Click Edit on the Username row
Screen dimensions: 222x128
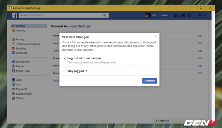(x=200, y=43)
